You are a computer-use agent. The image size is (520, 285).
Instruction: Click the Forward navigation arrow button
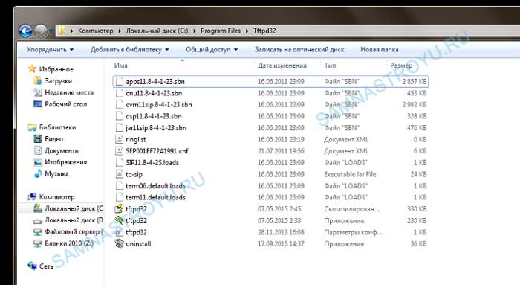tap(41, 31)
